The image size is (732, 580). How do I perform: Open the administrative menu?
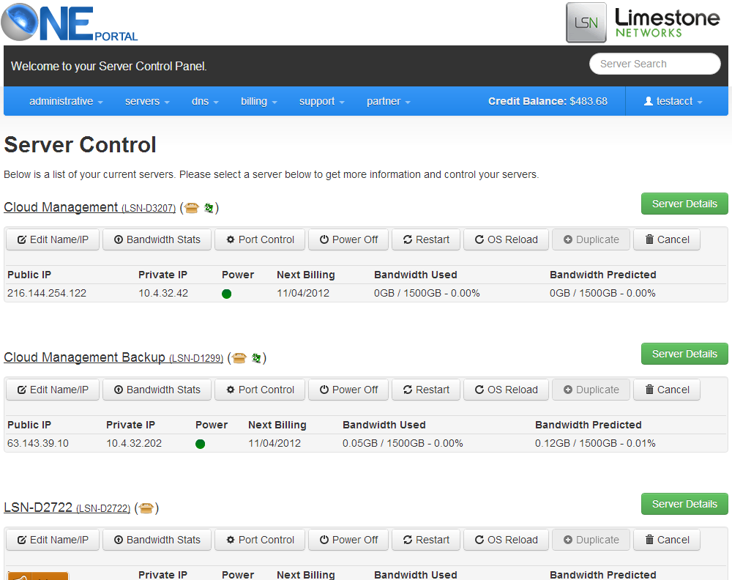(x=66, y=101)
